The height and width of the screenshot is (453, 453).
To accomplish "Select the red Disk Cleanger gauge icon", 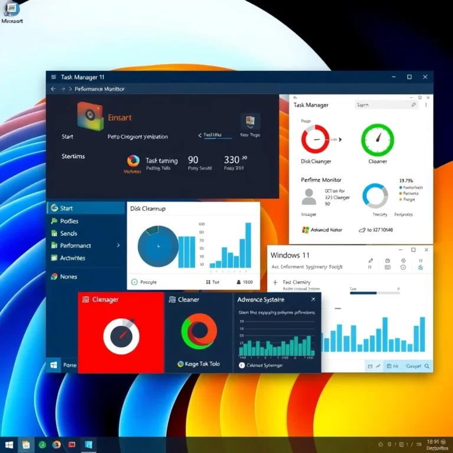I will (315, 139).
